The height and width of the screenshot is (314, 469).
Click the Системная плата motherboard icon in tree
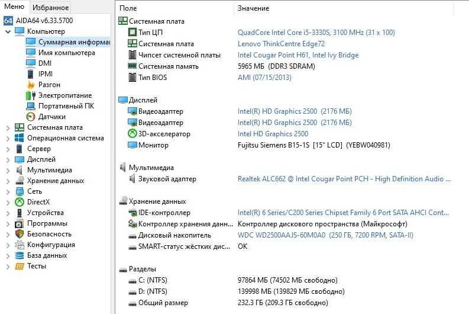coord(20,127)
